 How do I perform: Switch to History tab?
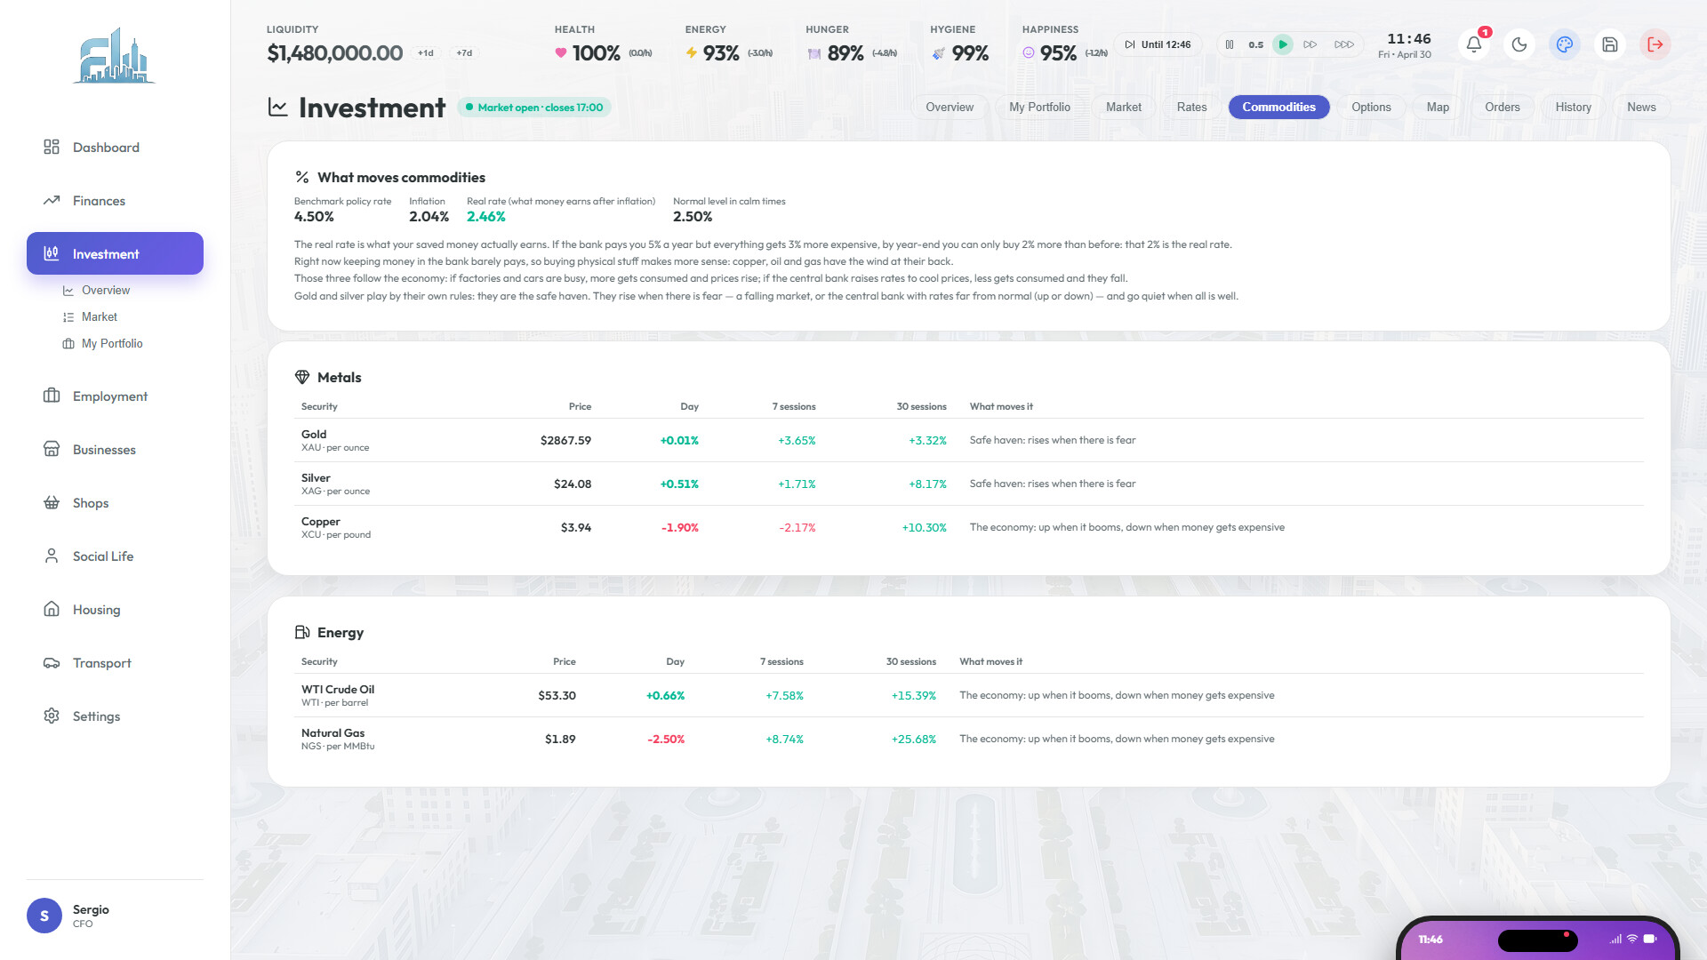1573,108
